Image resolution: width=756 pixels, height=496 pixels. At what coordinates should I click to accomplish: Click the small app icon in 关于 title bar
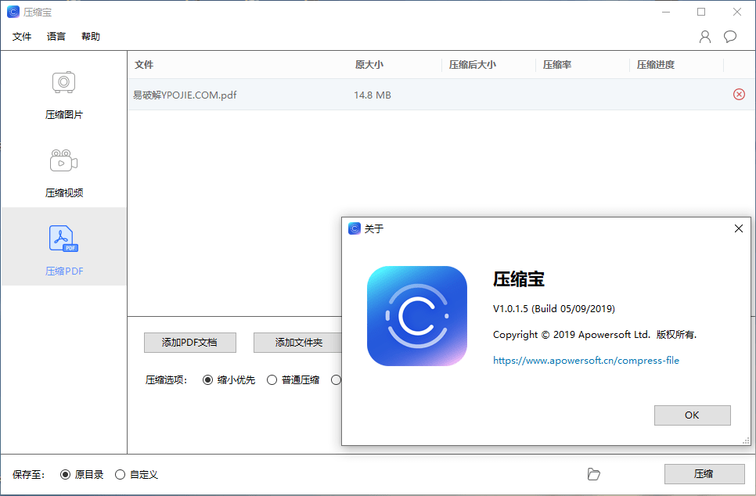click(355, 228)
